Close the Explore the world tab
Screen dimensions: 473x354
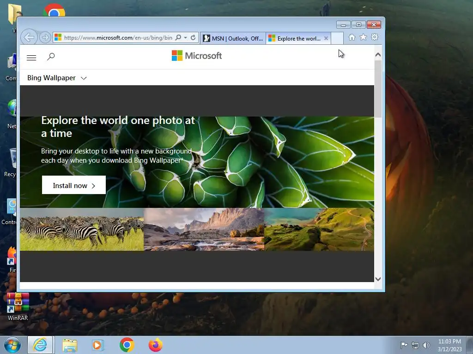click(x=326, y=38)
